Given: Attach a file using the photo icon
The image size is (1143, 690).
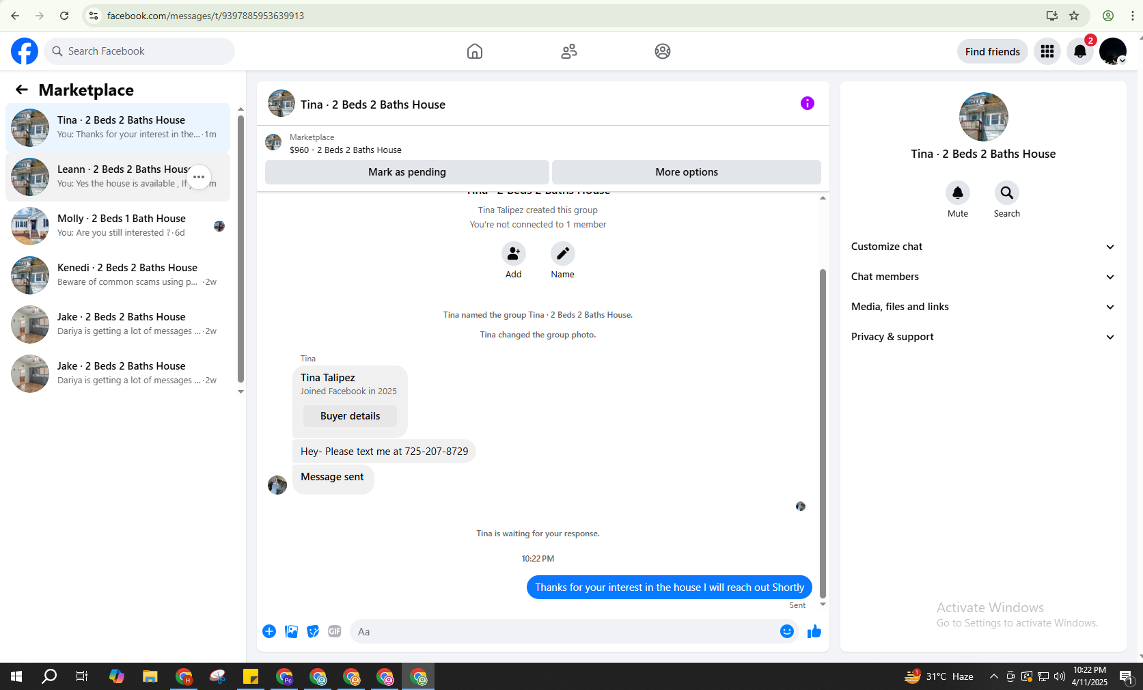Looking at the screenshot, I should coord(292,631).
